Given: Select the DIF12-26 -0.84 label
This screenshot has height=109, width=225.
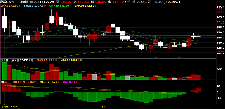Looking at the screenshot, I should point(24,82).
